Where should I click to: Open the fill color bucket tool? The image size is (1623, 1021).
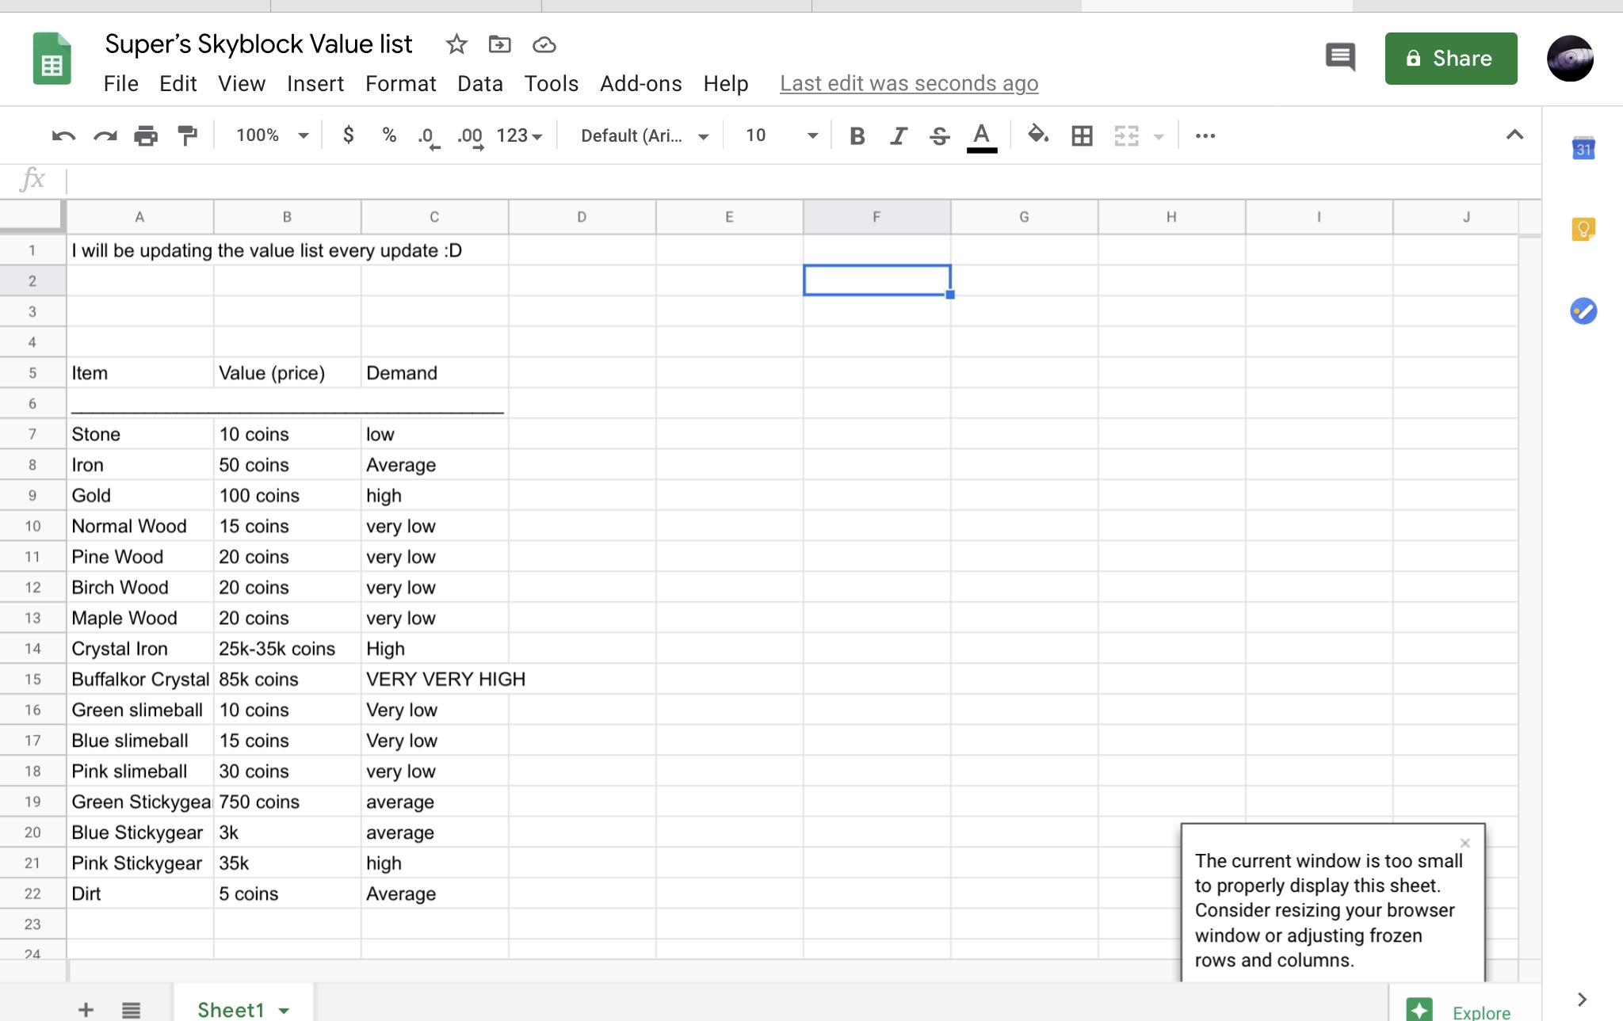click(x=1037, y=135)
